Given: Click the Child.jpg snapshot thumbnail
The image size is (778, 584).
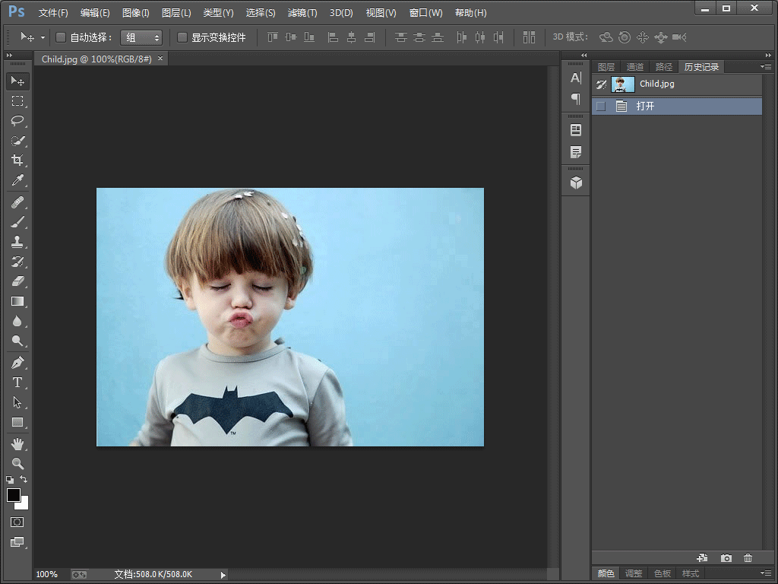Looking at the screenshot, I should [623, 84].
